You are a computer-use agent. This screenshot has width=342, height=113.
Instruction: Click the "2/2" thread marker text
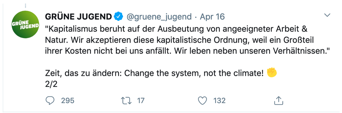click(x=51, y=84)
